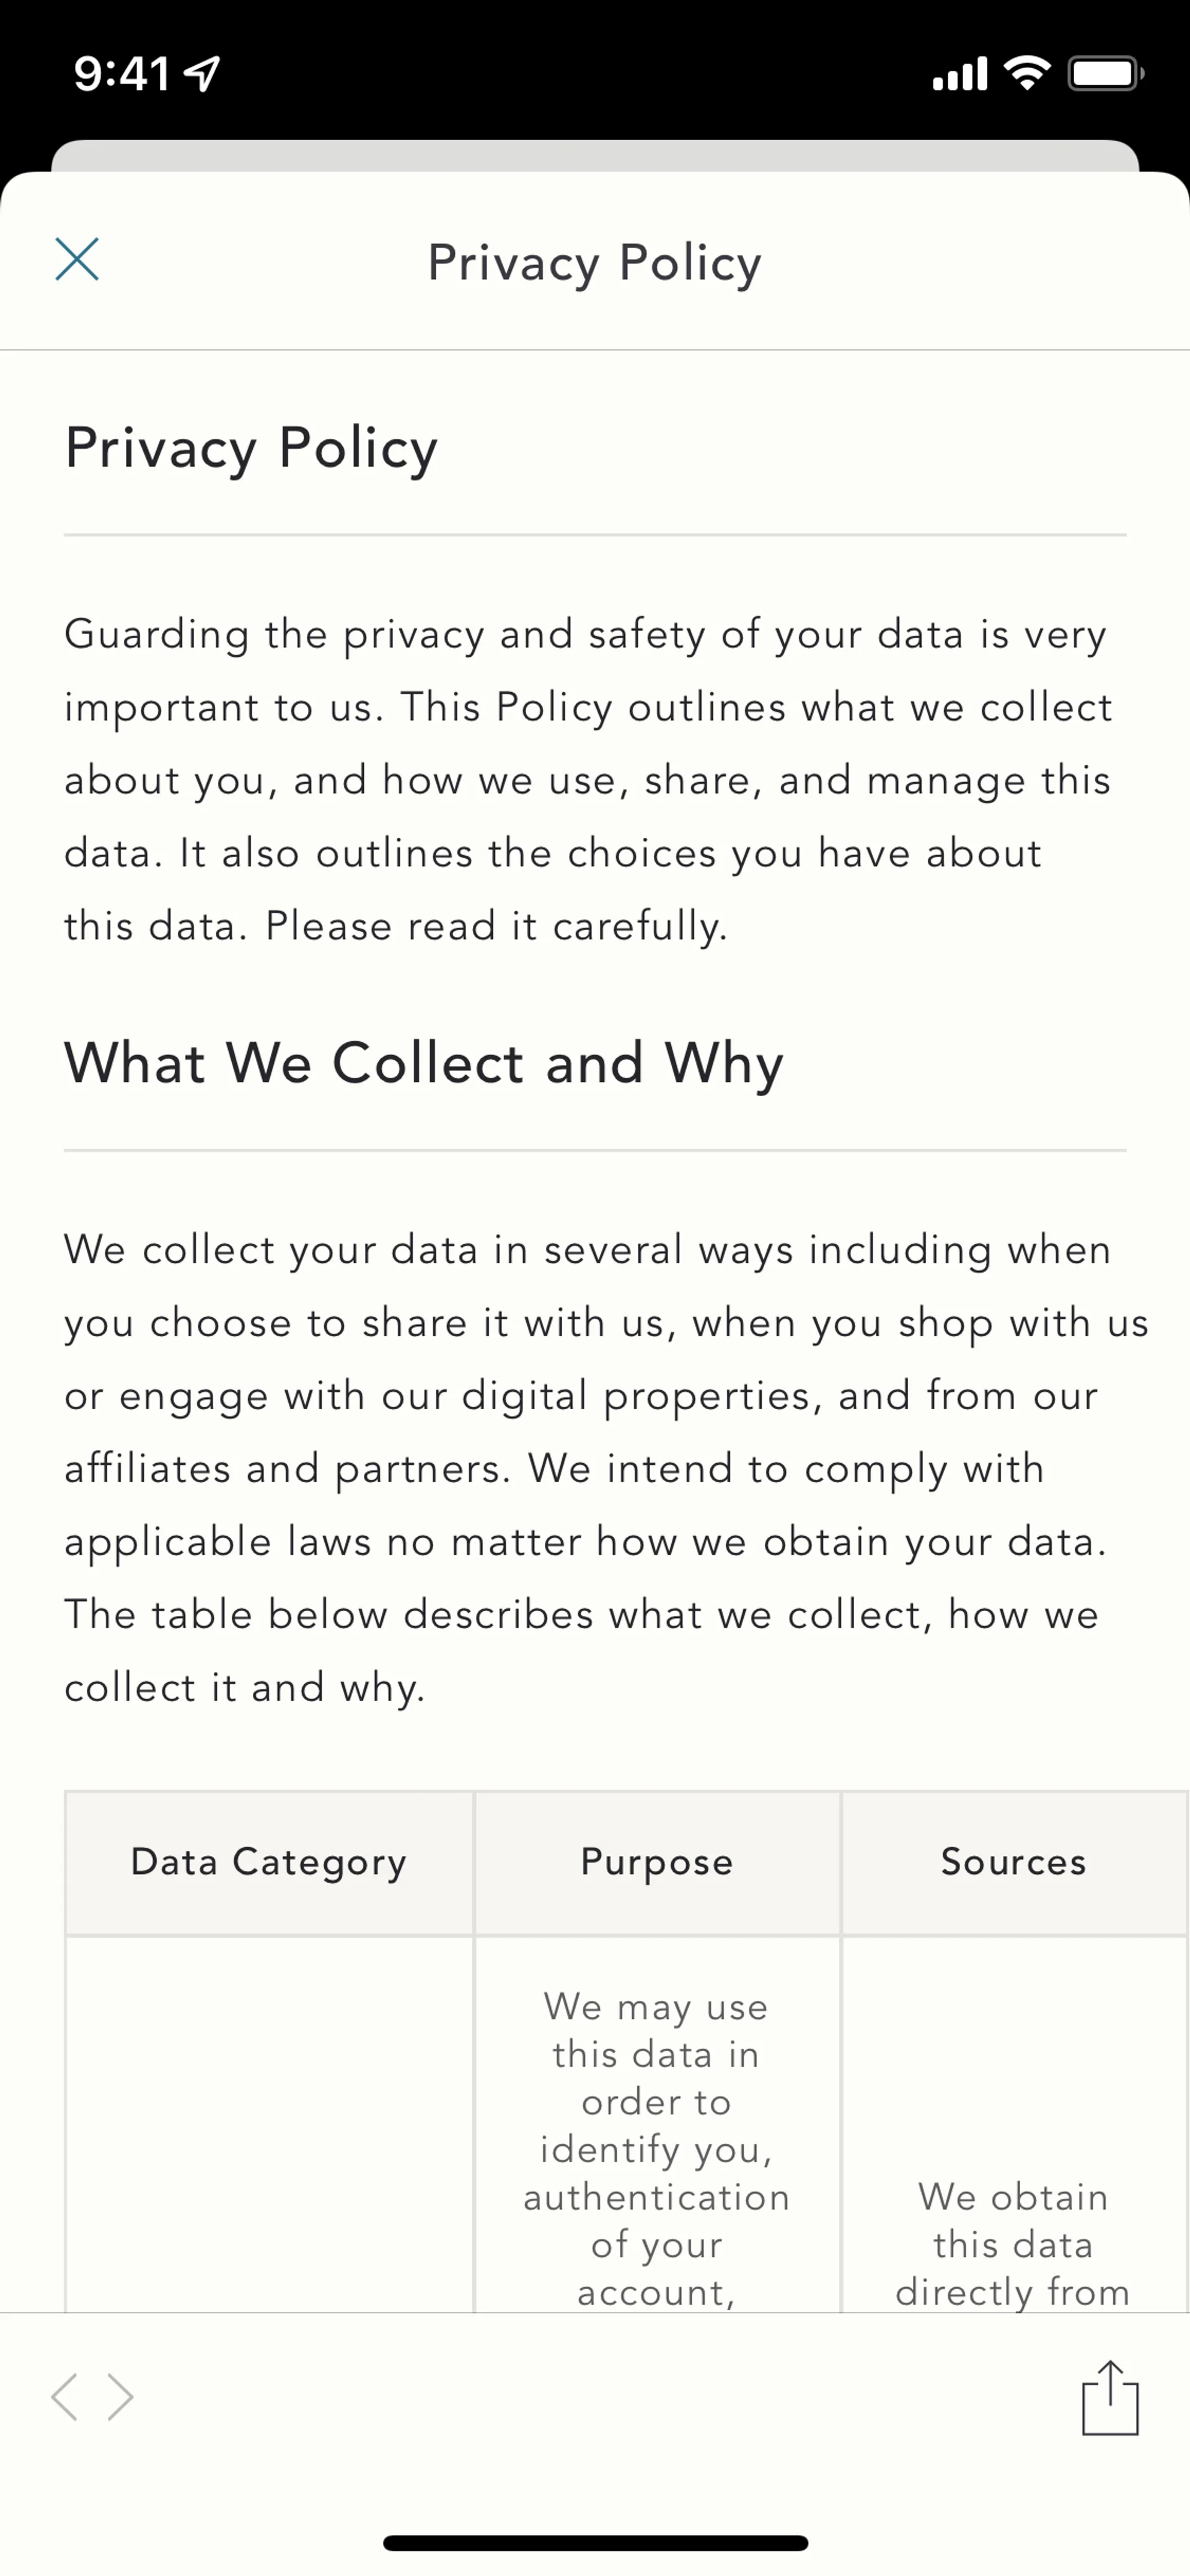Close the Privacy Policy sheet
The image size is (1190, 2576).
click(77, 260)
